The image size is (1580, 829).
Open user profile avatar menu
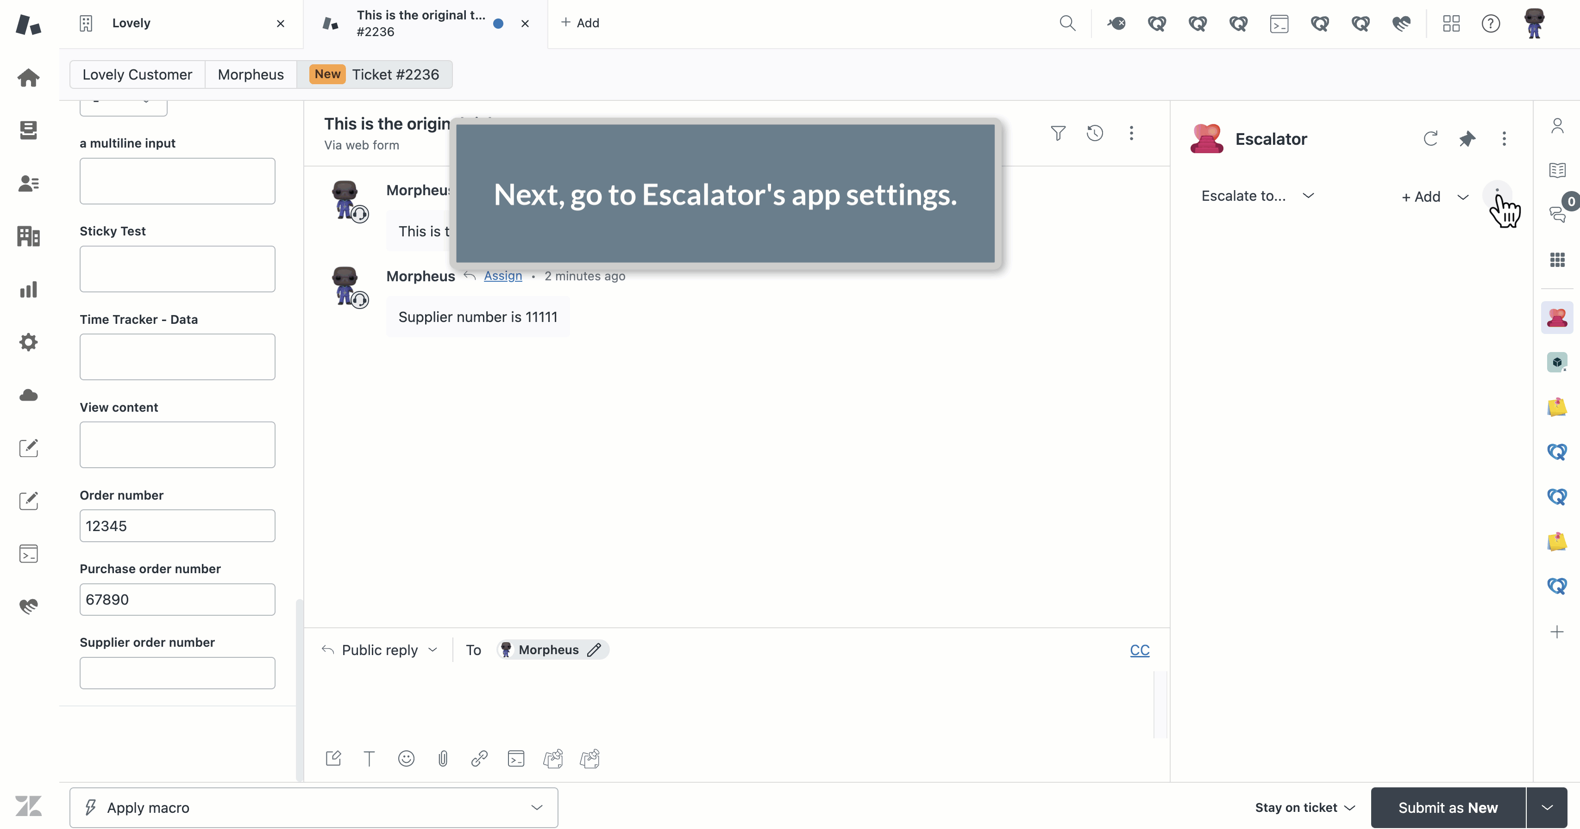1534,23
